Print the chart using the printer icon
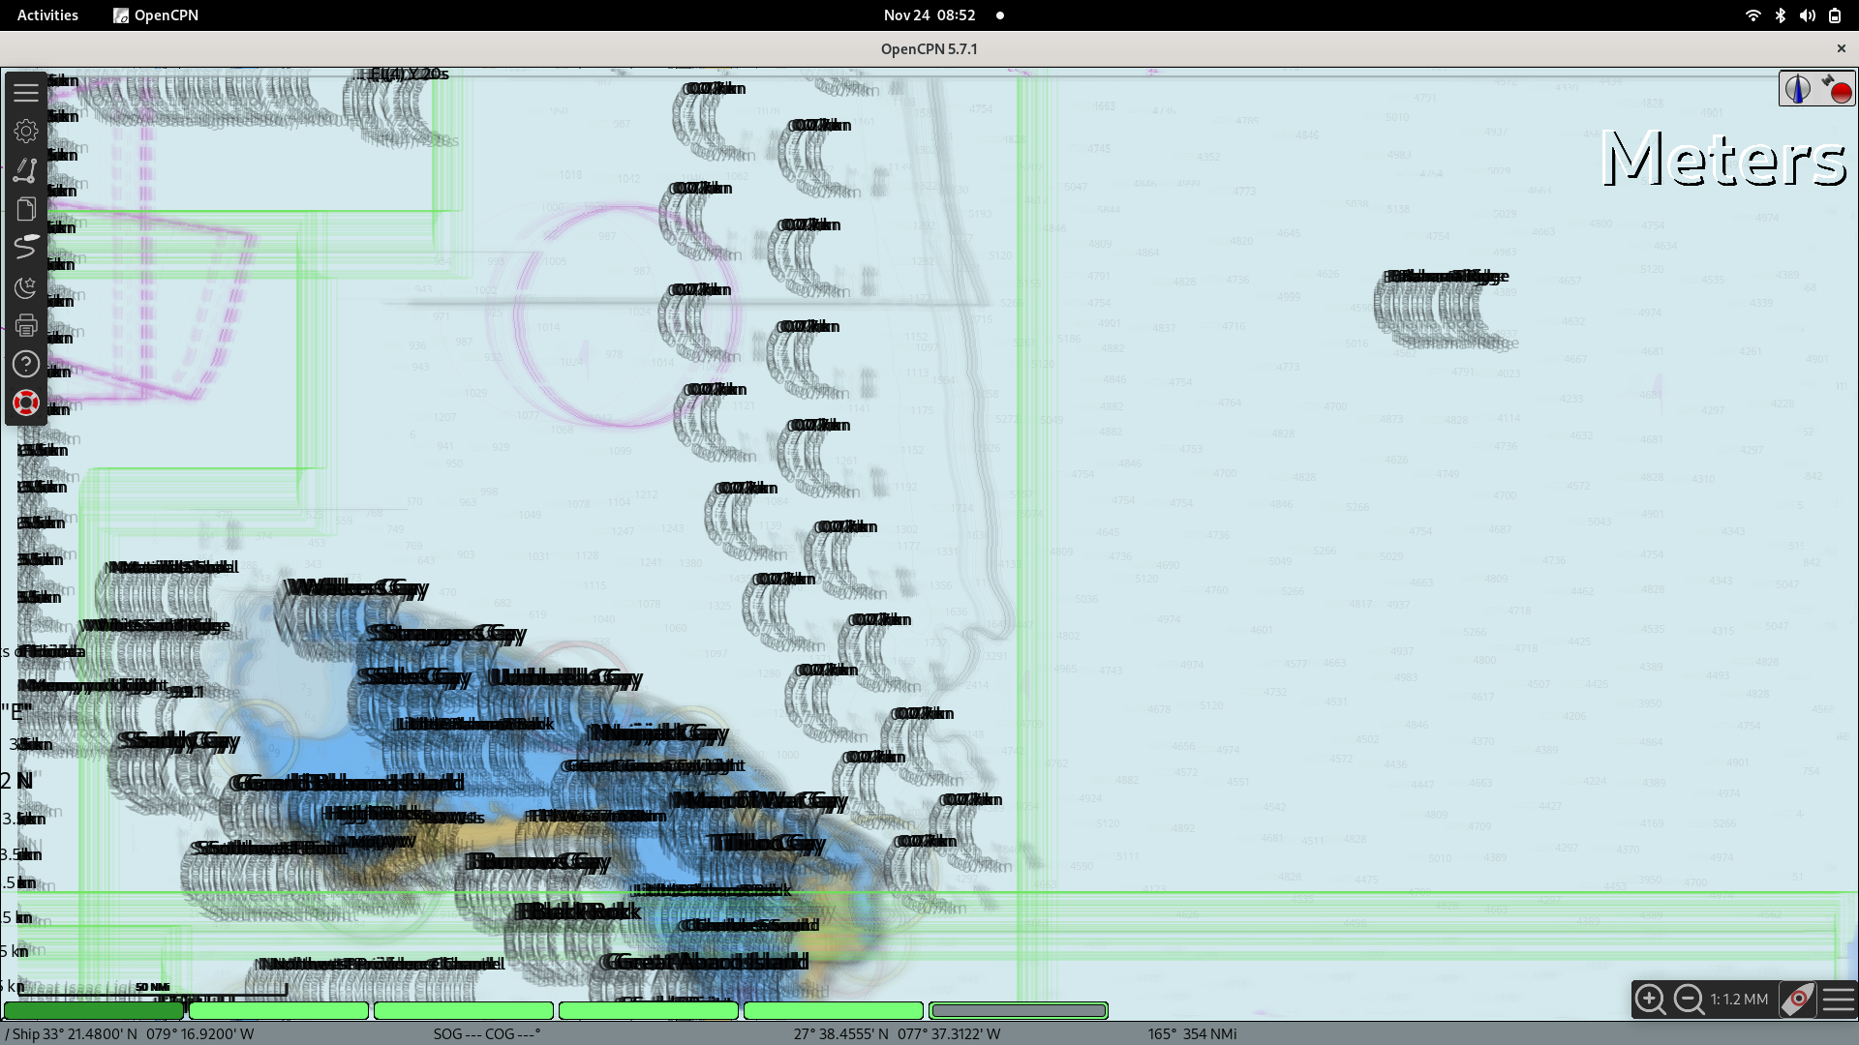The width and height of the screenshot is (1859, 1045). tap(26, 325)
